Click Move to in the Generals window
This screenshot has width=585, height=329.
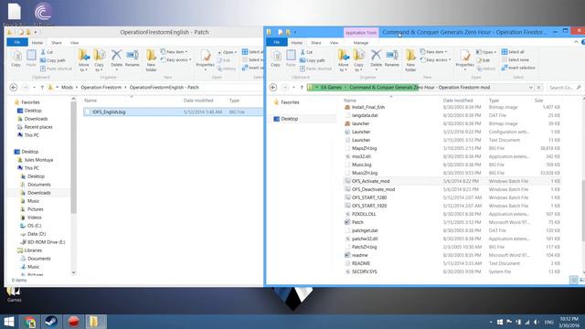point(344,60)
